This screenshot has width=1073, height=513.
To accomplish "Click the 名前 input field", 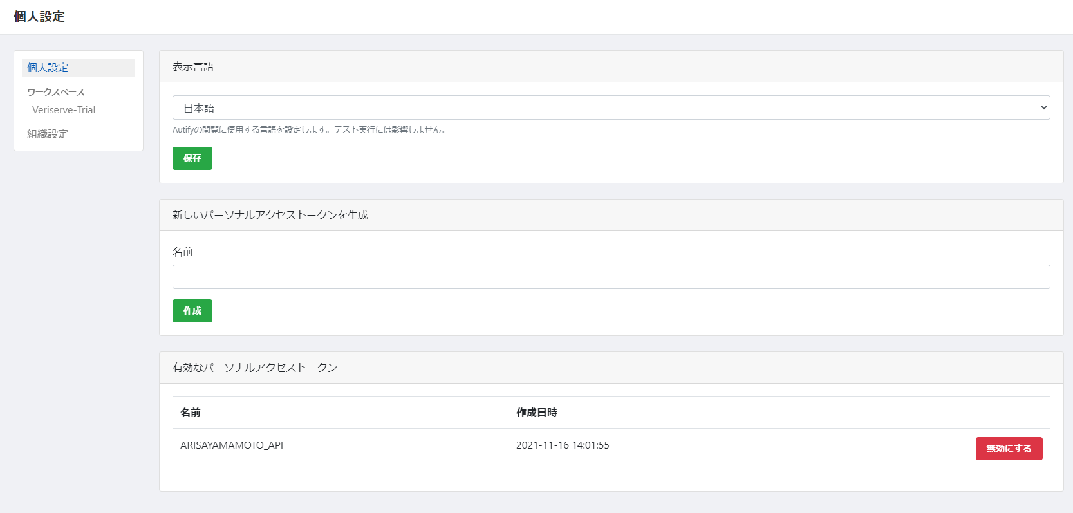I will (610, 276).
